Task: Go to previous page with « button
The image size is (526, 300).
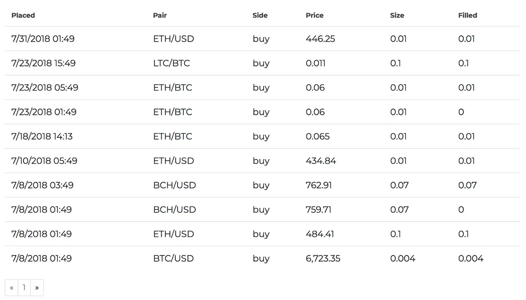Action: point(12,288)
